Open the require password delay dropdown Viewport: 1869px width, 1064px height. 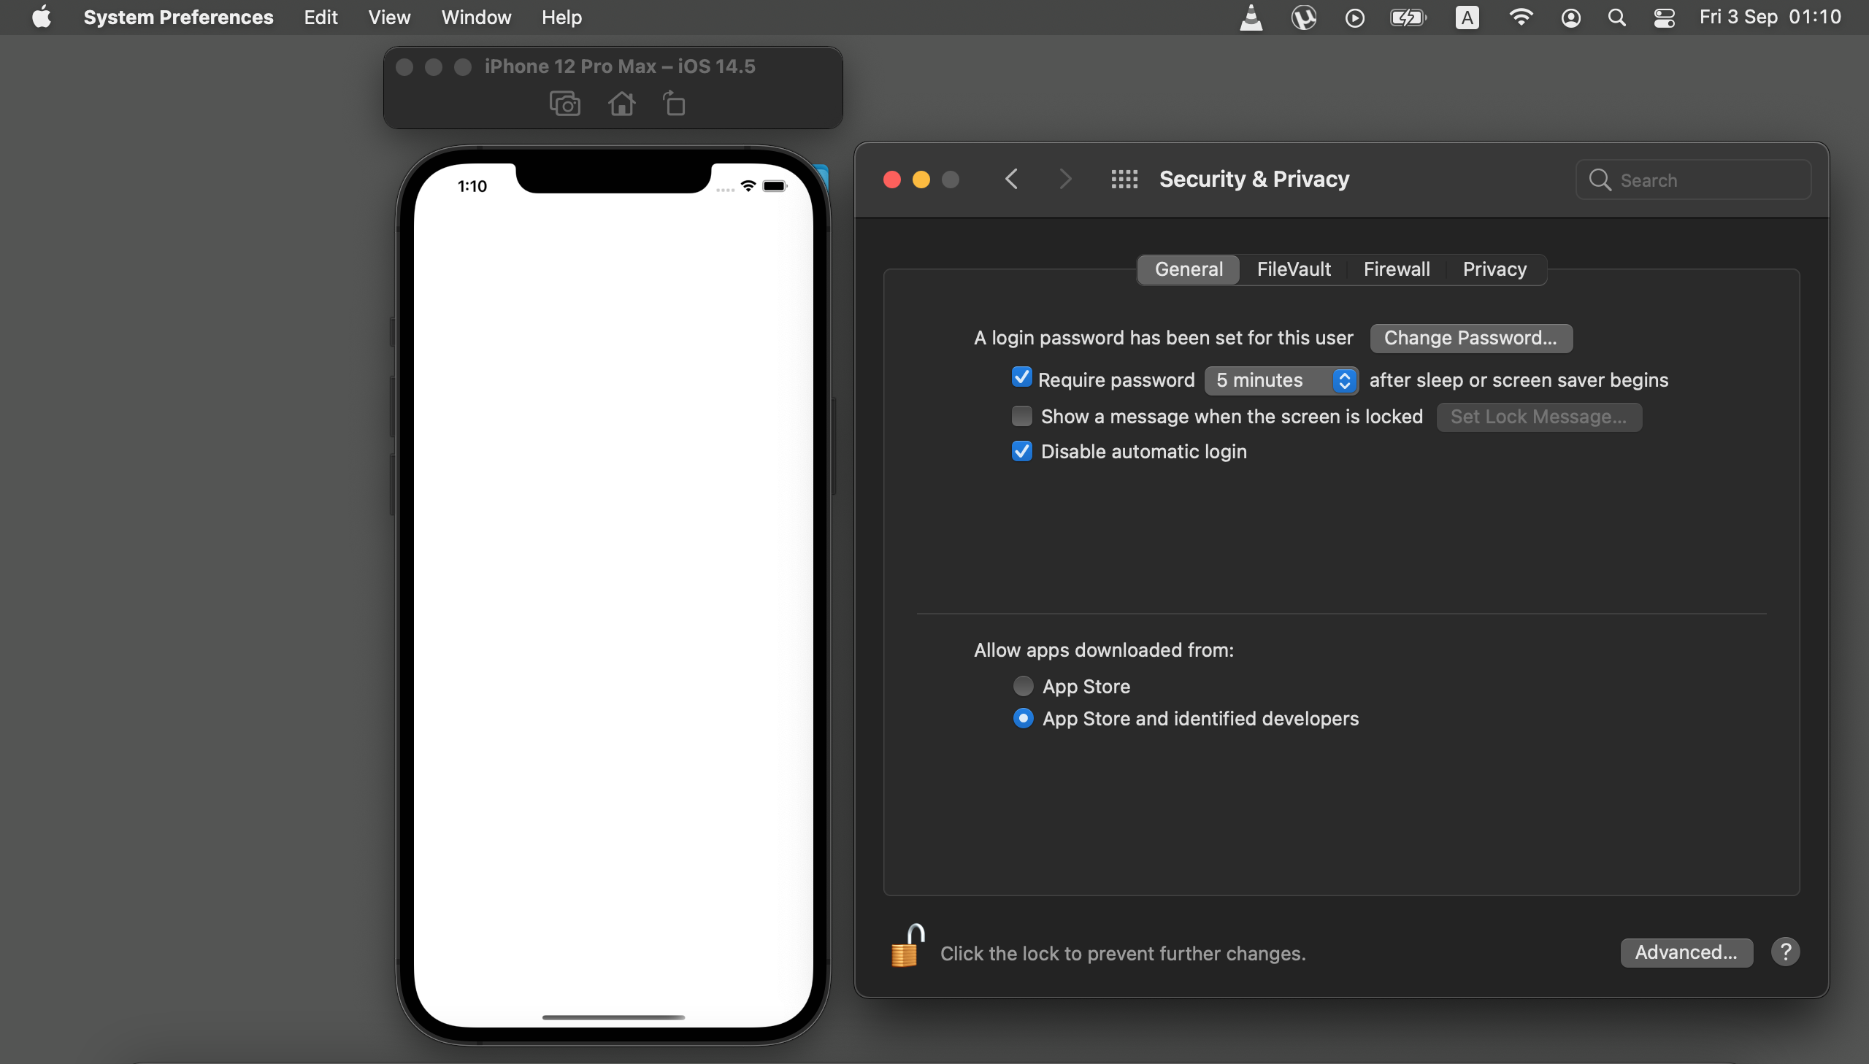point(1282,380)
